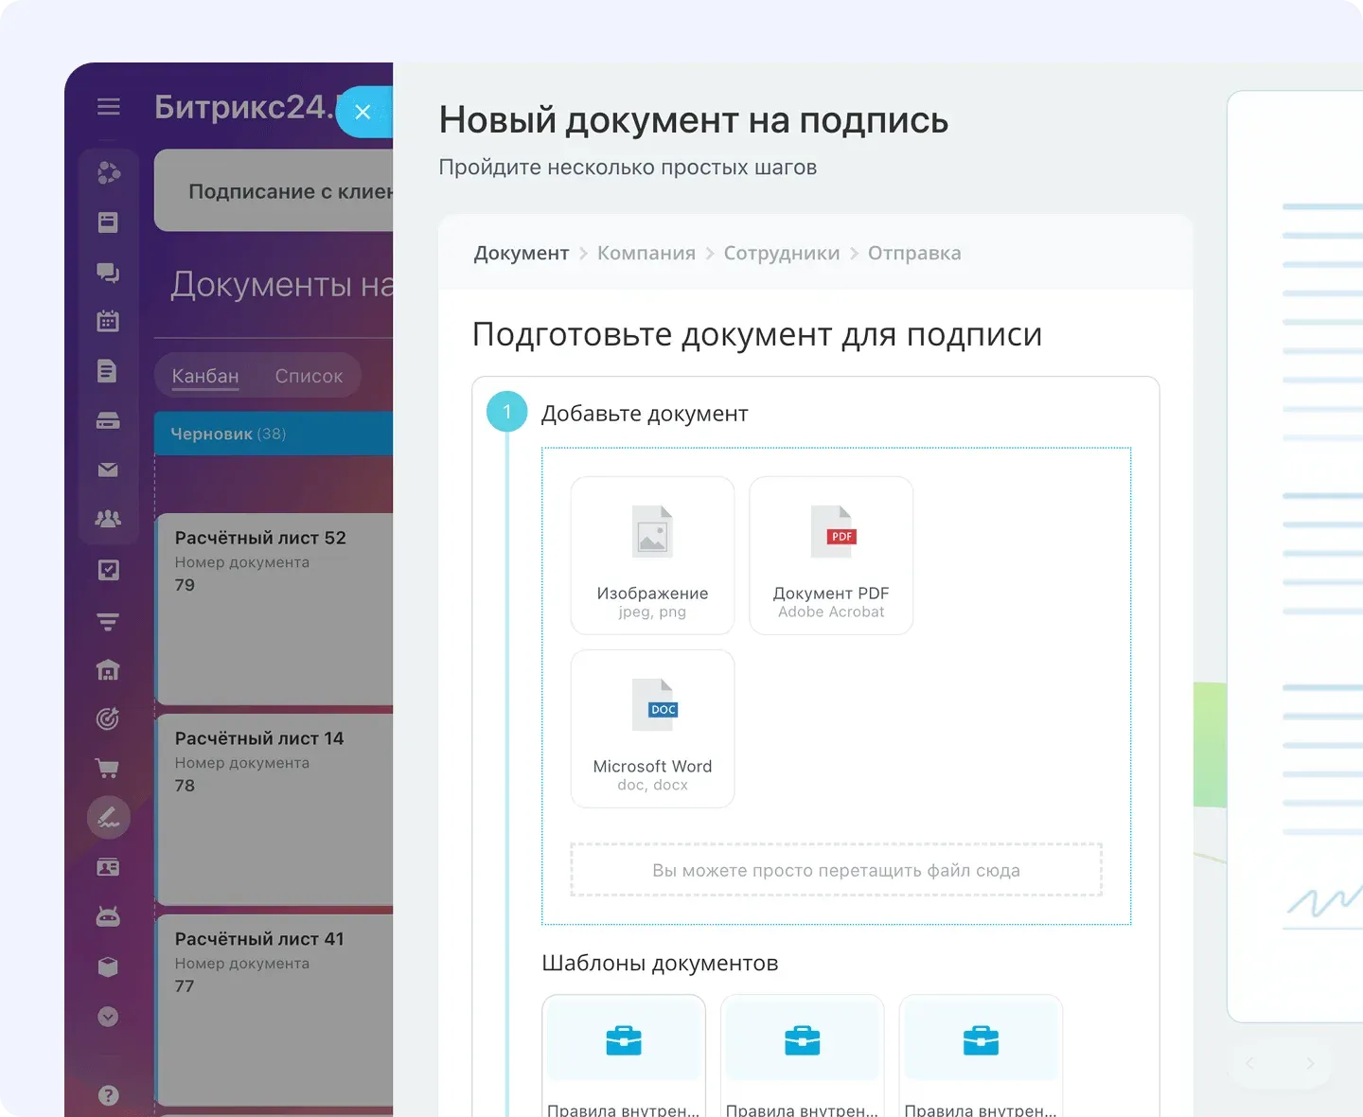Open the Компания step in the breadcrumb
Image resolution: width=1363 pixels, height=1117 pixels.
(x=646, y=253)
